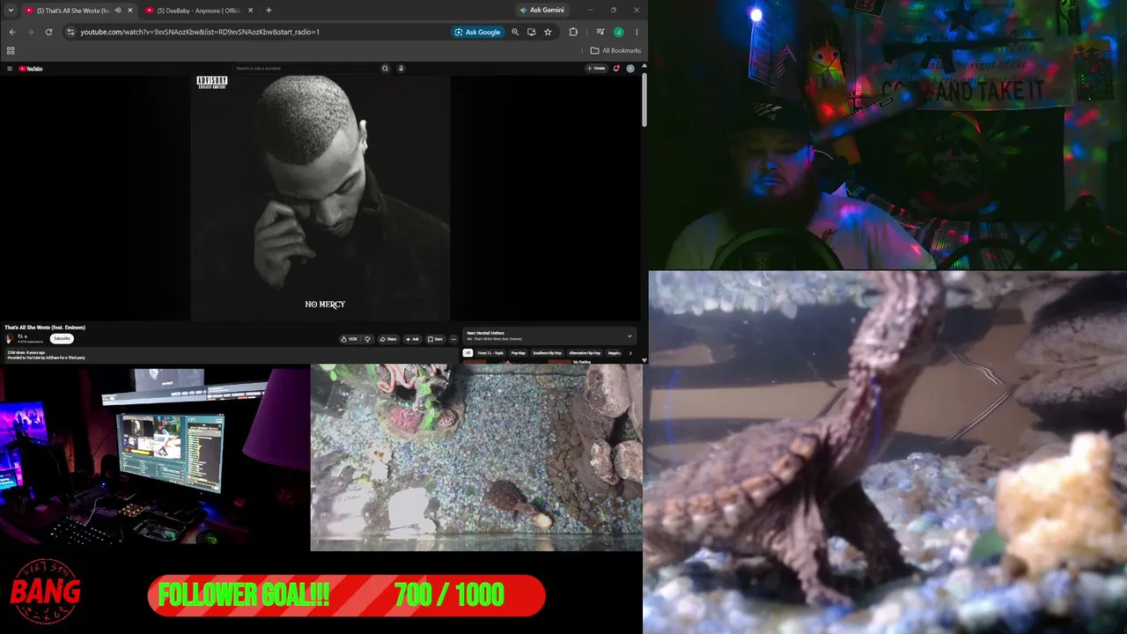This screenshot has height=634, width=1127.
Task: Open YouTube notifications bell
Action: click(x=616, y=69)
